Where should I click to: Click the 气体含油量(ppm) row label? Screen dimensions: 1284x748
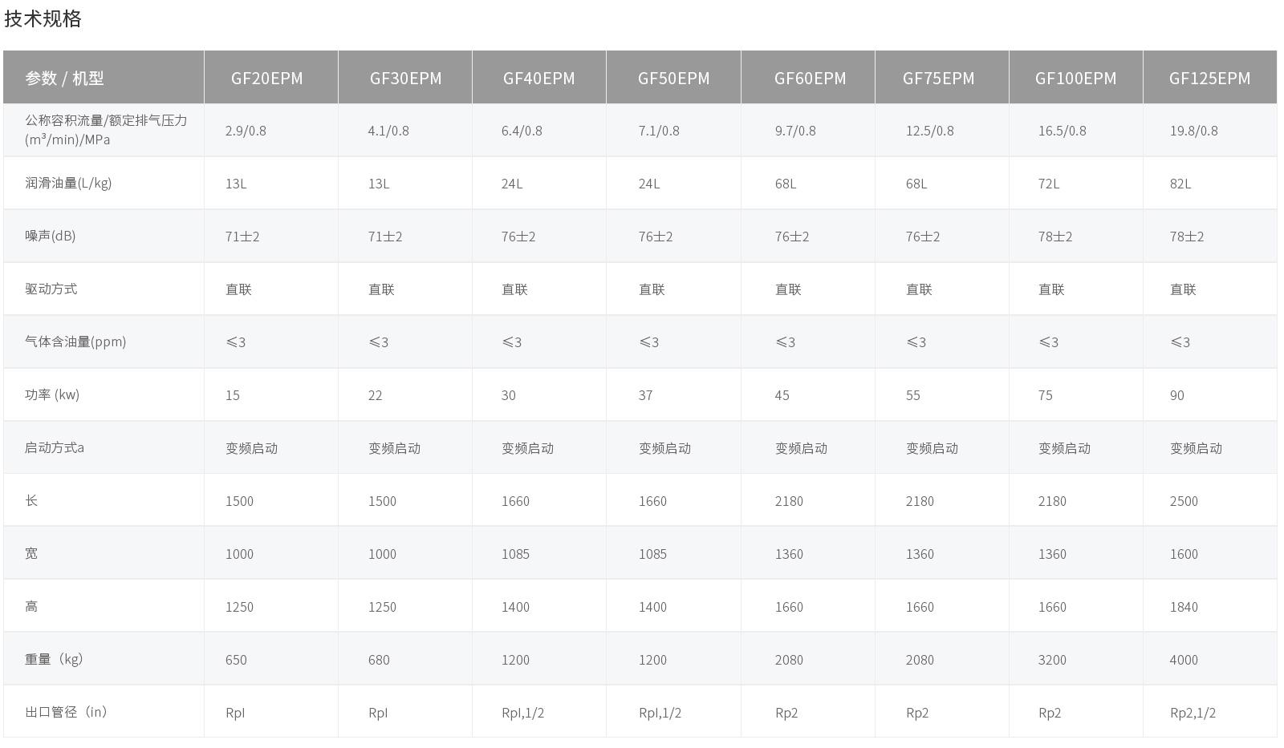[75, 342]
